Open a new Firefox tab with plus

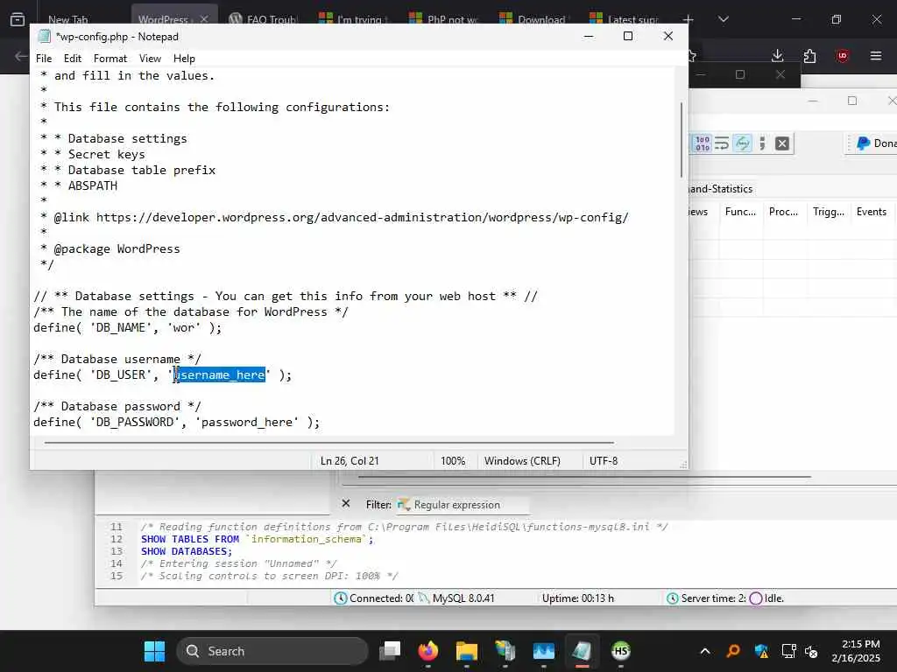pos(689,19)
